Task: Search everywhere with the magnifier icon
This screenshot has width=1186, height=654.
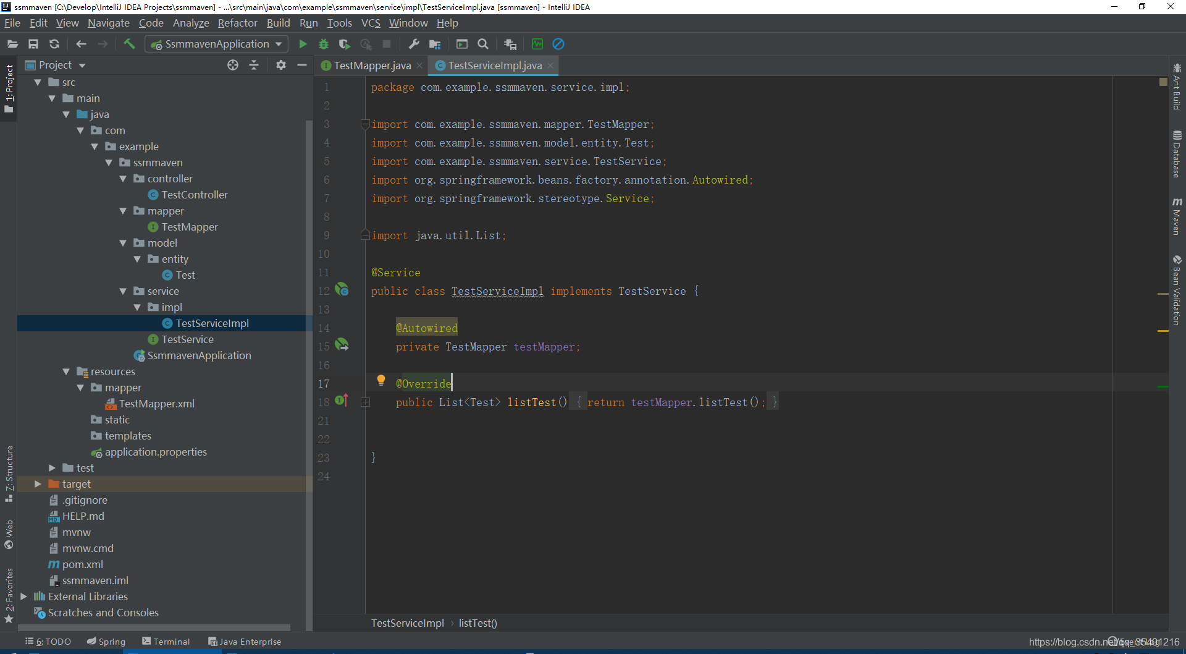Action: (x=483, y=44)
